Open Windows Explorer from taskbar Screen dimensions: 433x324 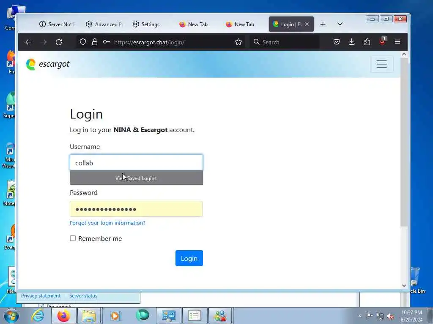pyautogui.click(x=89, y=316)
